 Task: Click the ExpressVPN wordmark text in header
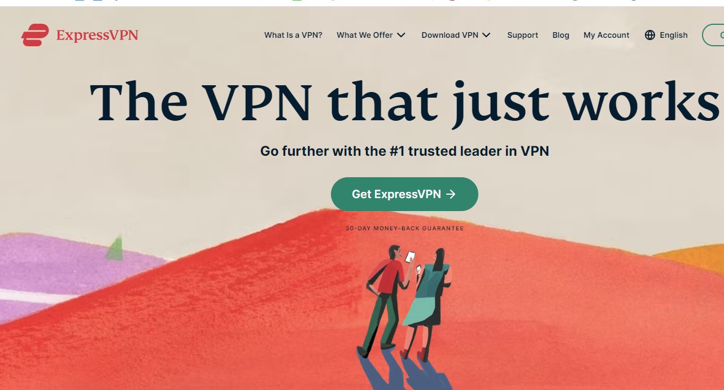(97, 36)
